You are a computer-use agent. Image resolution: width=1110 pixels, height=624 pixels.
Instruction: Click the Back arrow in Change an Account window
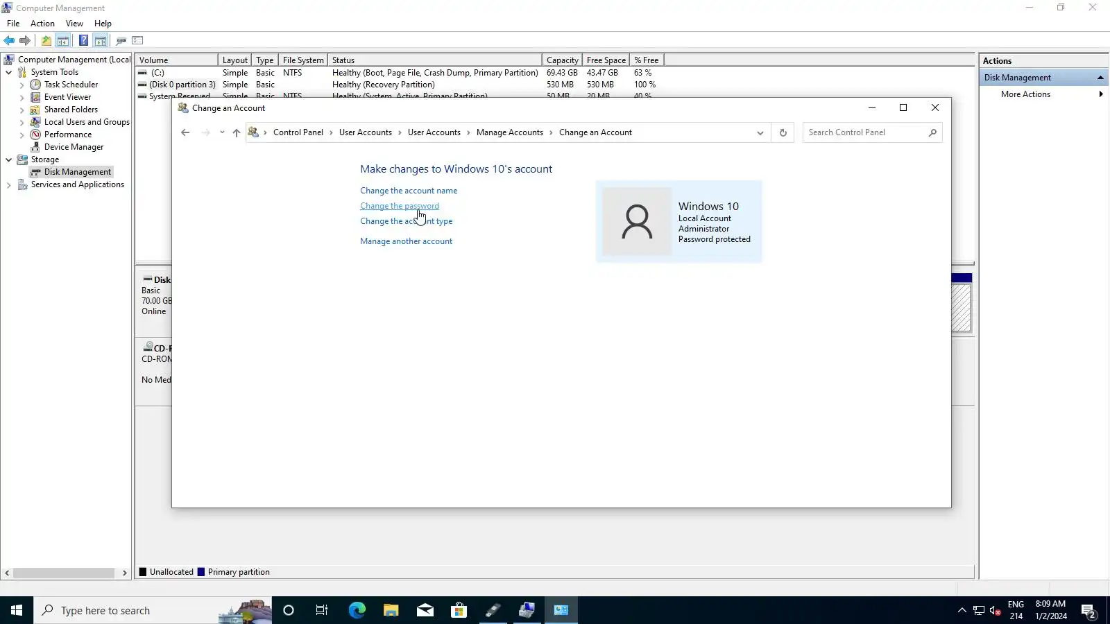click(185, 132)
